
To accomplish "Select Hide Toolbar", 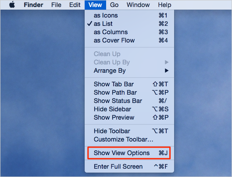I will click(x=129, y=131).
